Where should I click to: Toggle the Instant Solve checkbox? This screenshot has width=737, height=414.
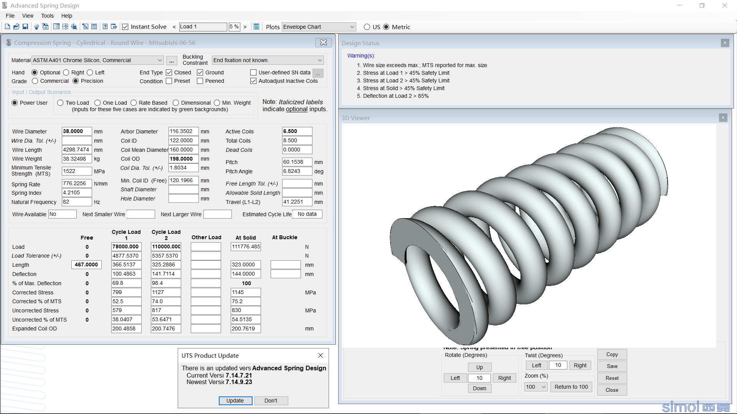125,27
